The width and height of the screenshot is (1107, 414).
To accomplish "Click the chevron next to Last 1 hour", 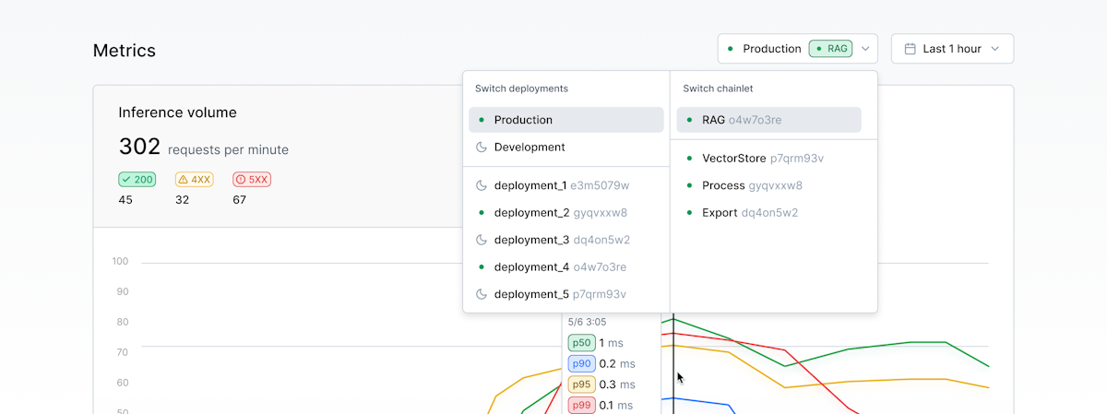I will point(995,49).
